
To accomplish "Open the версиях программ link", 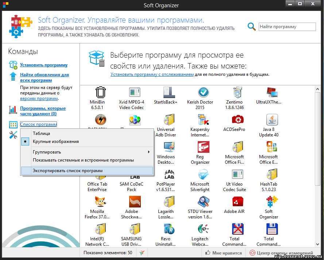I will pyautogui.click(x=39, y=98).
